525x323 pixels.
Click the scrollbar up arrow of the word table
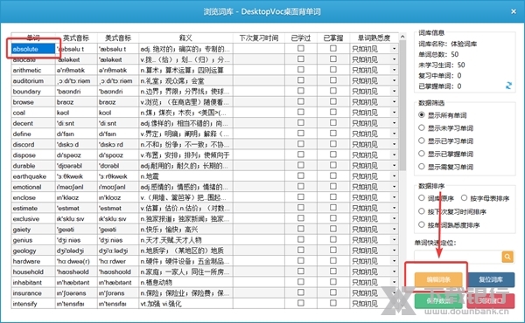[x=402, y=37]
